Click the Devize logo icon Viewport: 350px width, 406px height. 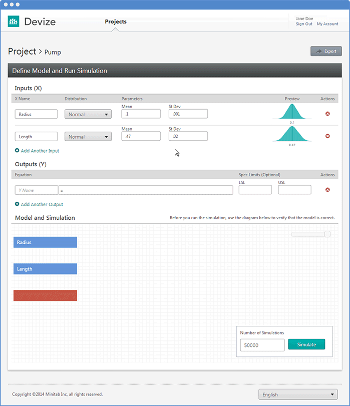click(14, 22)
